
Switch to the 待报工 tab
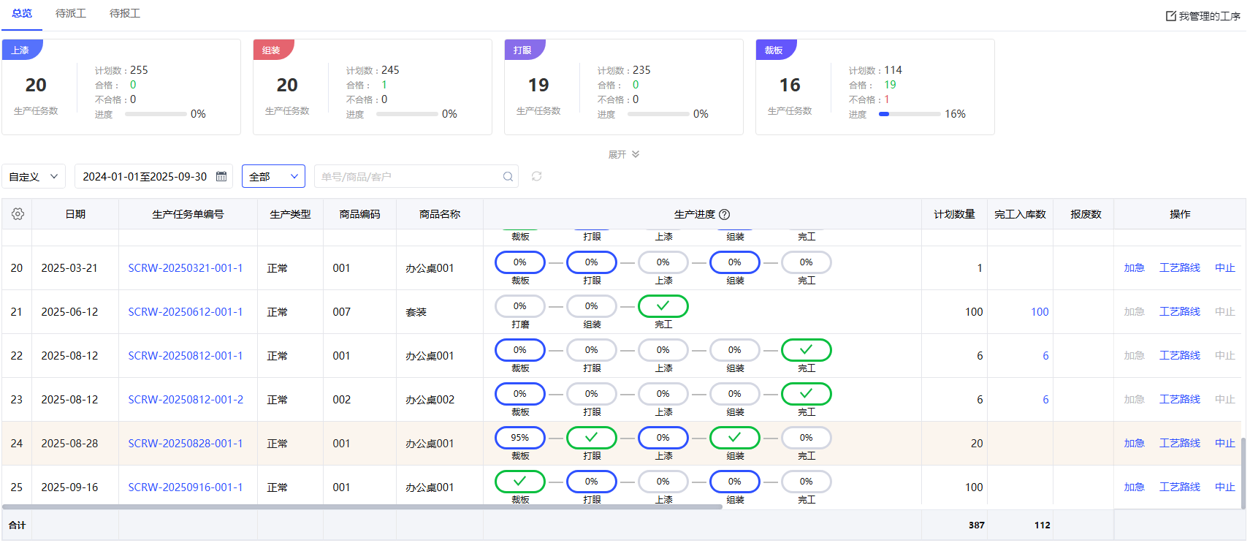click(x=125, y=13)
